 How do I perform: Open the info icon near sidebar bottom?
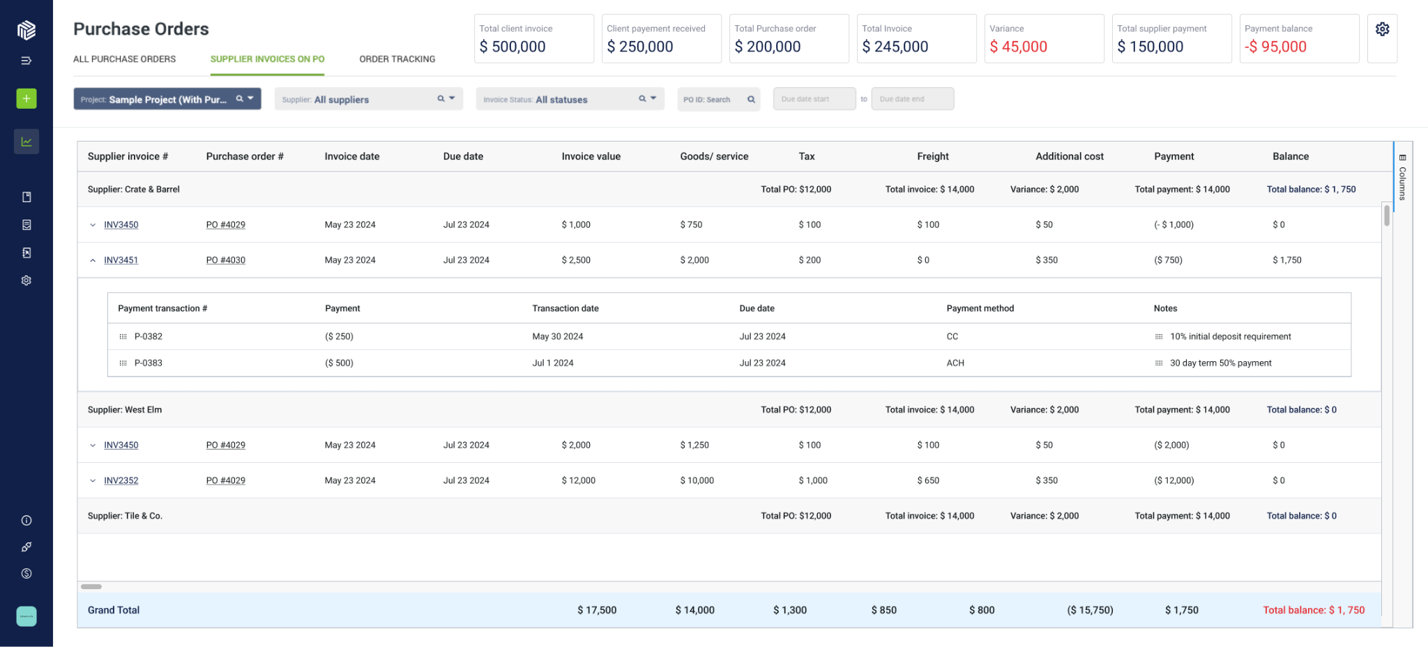coord(26,520)
